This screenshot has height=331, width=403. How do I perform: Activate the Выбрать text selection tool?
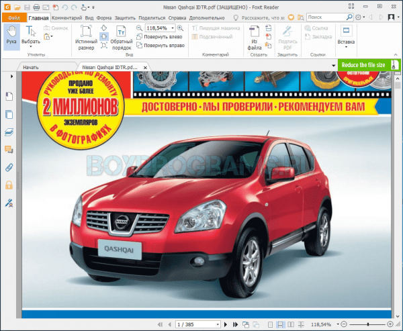click(31, 35)
